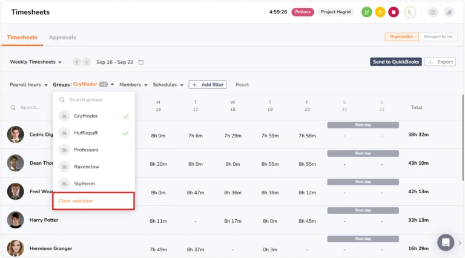Click Harry Potter's avatar
The width and height of the screenshot is (465, 258).
[15, 220]
